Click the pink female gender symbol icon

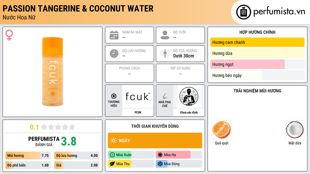tap(9, 35)
